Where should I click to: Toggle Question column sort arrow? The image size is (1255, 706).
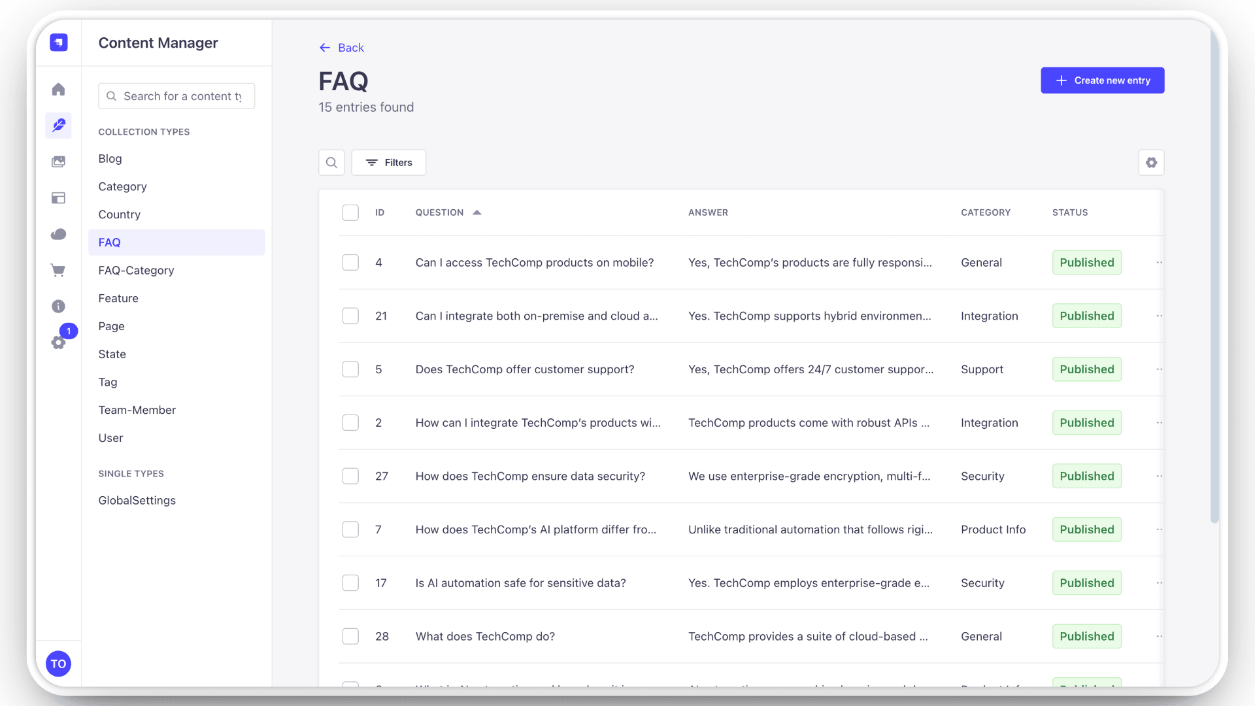click(477, 212)
